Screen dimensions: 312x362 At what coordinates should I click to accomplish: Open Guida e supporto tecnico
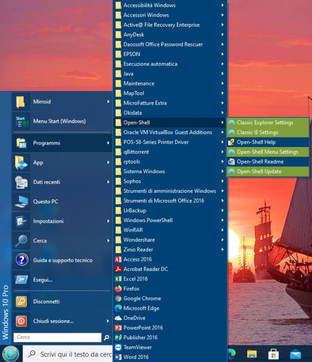pyautogui.click(x=62, y=260)
